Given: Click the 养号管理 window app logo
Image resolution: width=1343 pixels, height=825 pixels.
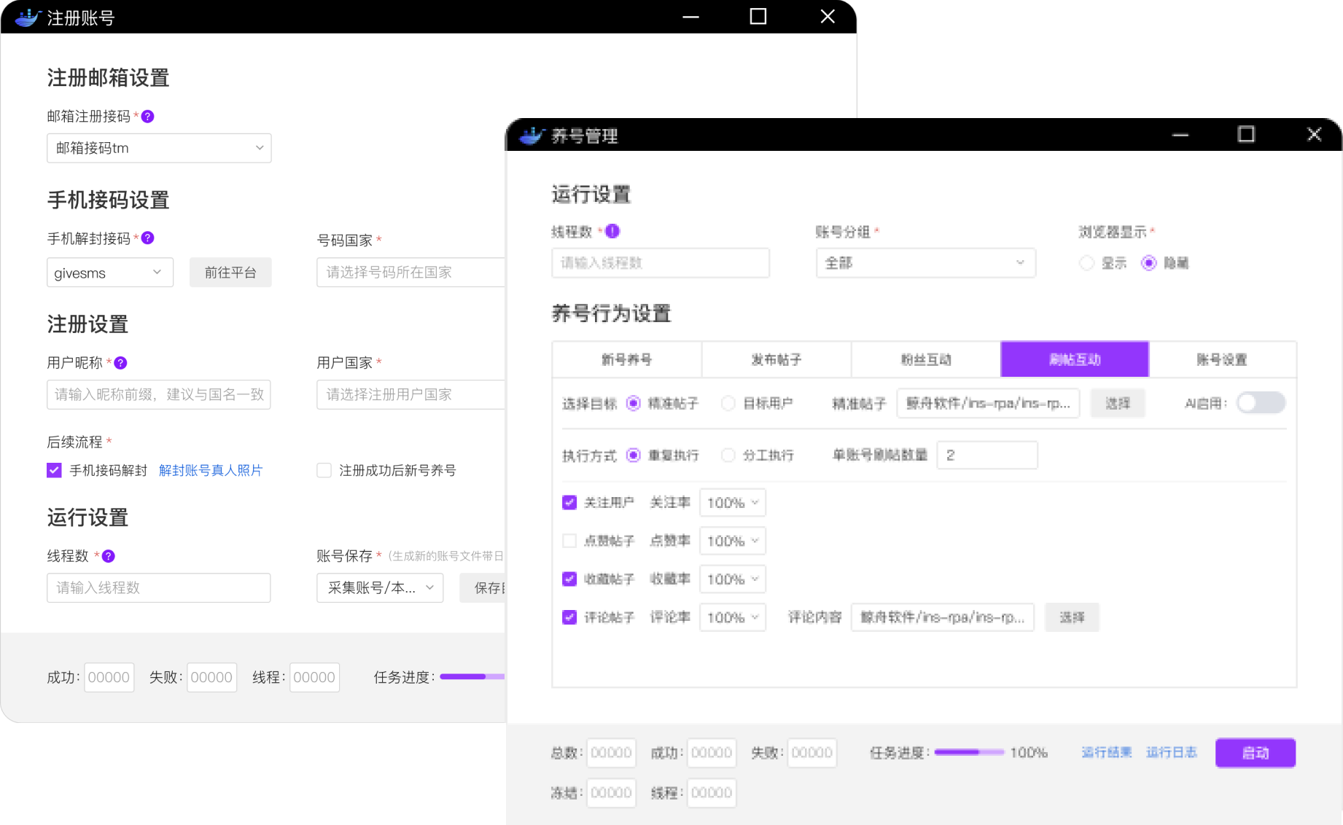Looking at the screenshot, I should (x=532, y=136).
